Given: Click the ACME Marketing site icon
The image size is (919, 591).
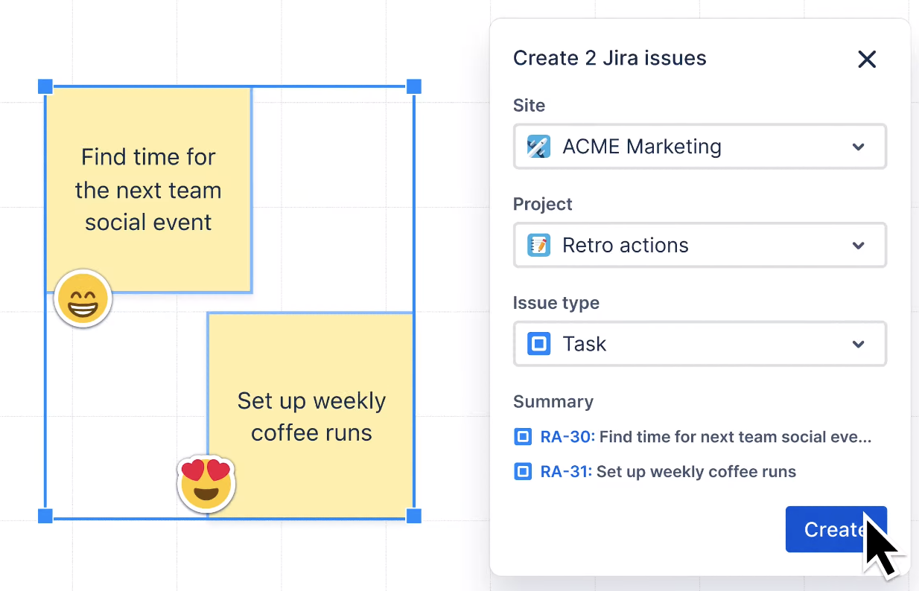Looking at the screenshot, I should (x=538, y=147).
